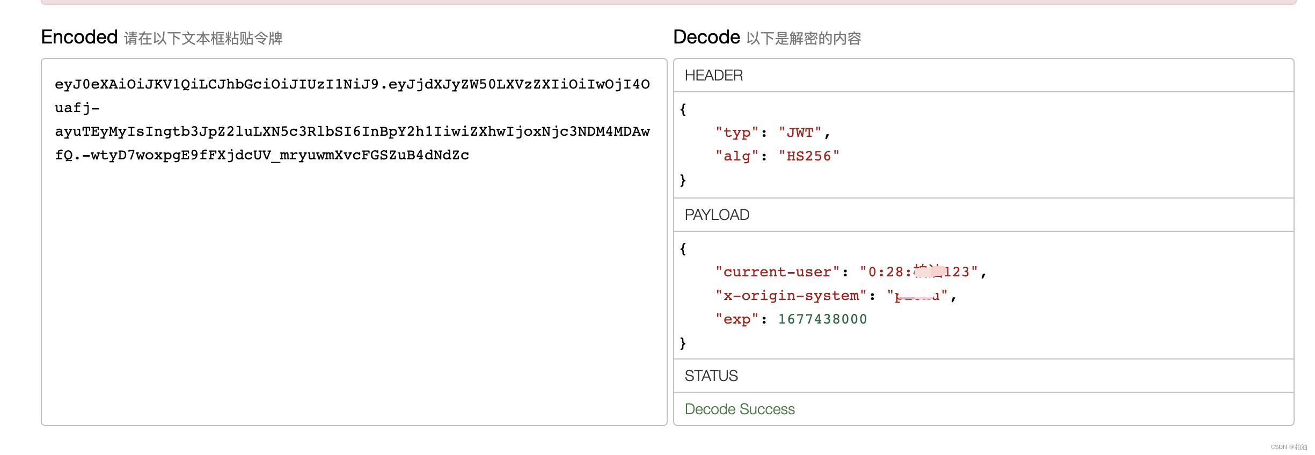Select the PAYLOAD section title
The image size is (1315, 455).
[717, 215]
